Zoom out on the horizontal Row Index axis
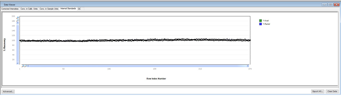The image size is (341, 96). click(x=25, y=66)
